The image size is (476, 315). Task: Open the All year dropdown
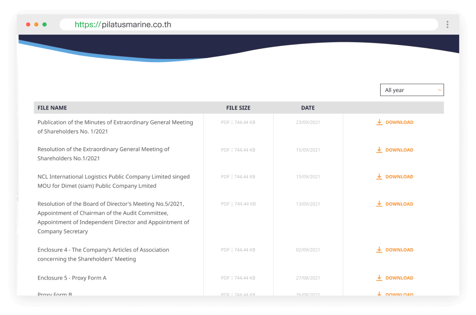pyautogui.click(x=411, y=90)
